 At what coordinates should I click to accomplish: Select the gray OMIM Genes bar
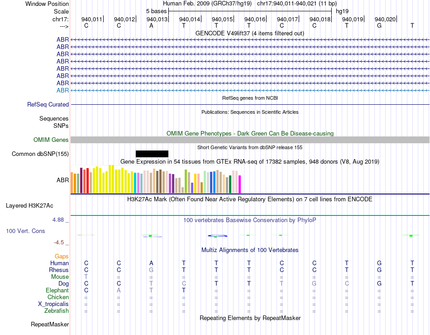point(250,140)
